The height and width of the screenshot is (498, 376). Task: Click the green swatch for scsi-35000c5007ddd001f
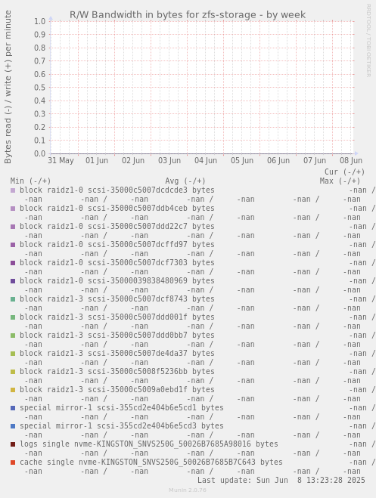coord(13,317)
